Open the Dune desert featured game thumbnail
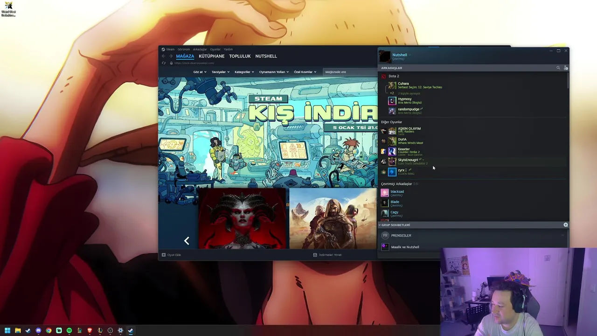597x336 pixels. 333,218
